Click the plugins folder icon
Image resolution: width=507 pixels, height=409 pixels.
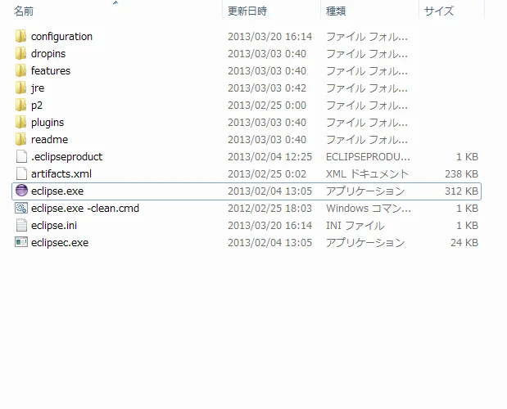(20, 122)
